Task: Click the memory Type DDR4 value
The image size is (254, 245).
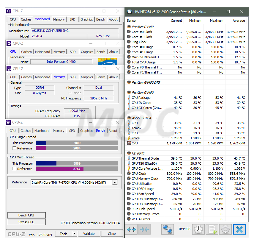Action: click(40, 88)
